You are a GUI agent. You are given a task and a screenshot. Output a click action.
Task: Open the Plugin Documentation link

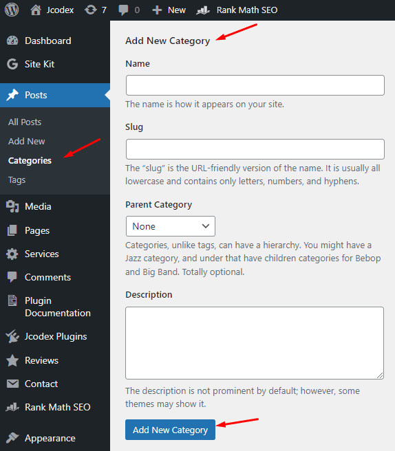click(x=58, y=307)
